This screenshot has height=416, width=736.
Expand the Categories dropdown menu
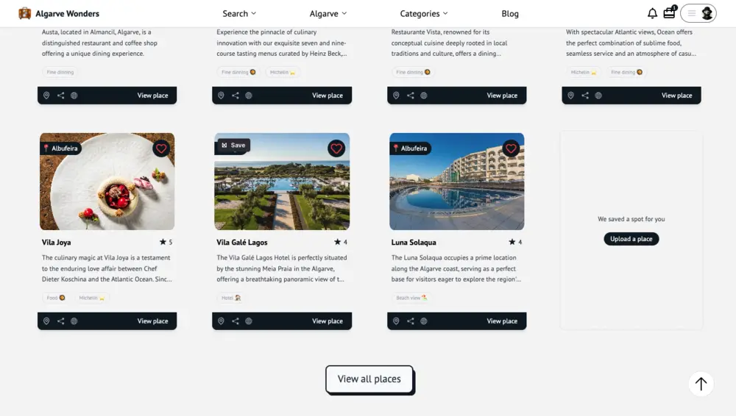click(424, 14)
